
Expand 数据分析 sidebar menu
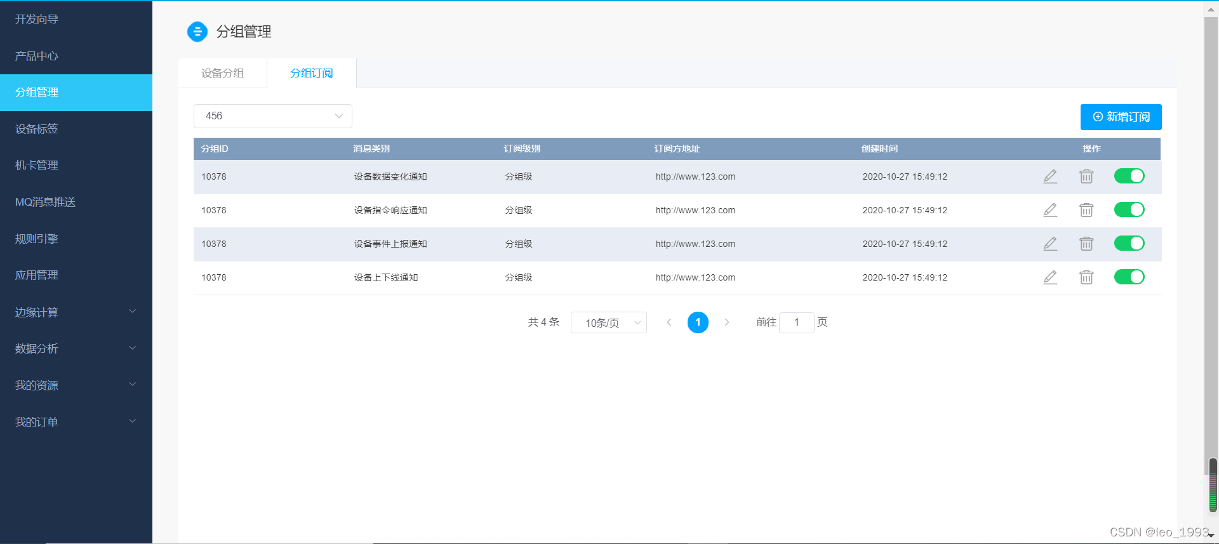coord(76,348)
